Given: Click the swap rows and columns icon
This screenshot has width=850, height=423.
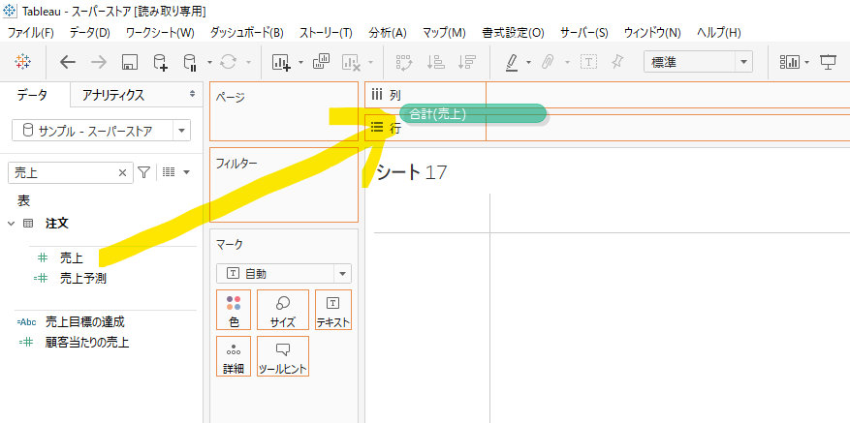Looking at the screenshot, I should [x=404, y=62].
